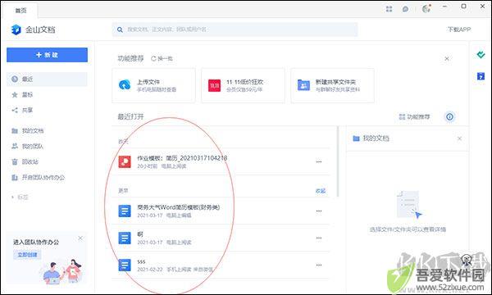Click the 下载APP link
The image size is (492, 295).
458,29
